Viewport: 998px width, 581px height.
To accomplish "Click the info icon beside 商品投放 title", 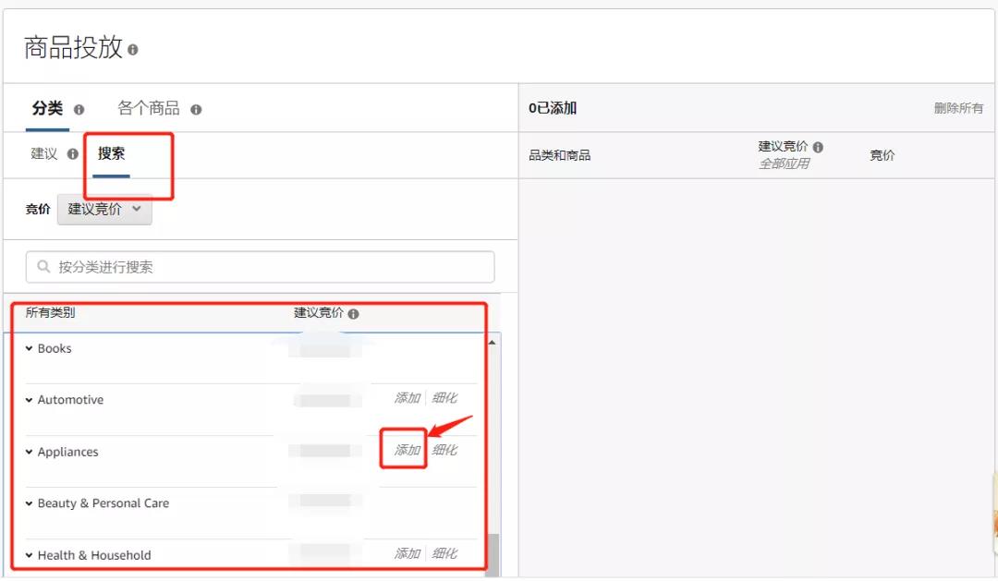I will 133,50.
